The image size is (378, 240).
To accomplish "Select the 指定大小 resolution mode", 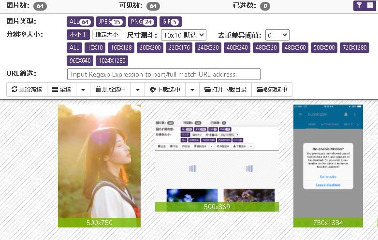I will [x=106, y=35].
